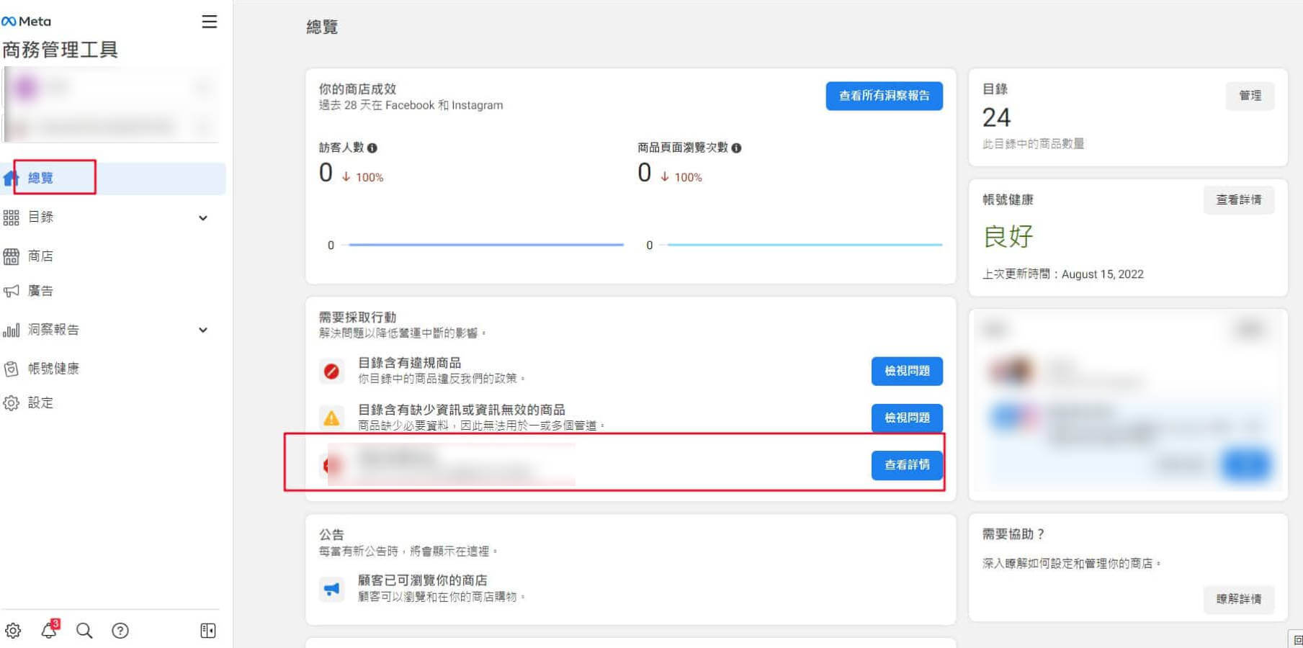Screen dimensions: 1303x648
Task: Expand the 洞察報告 sidebar chevron
Action: (x=203, y=330)
